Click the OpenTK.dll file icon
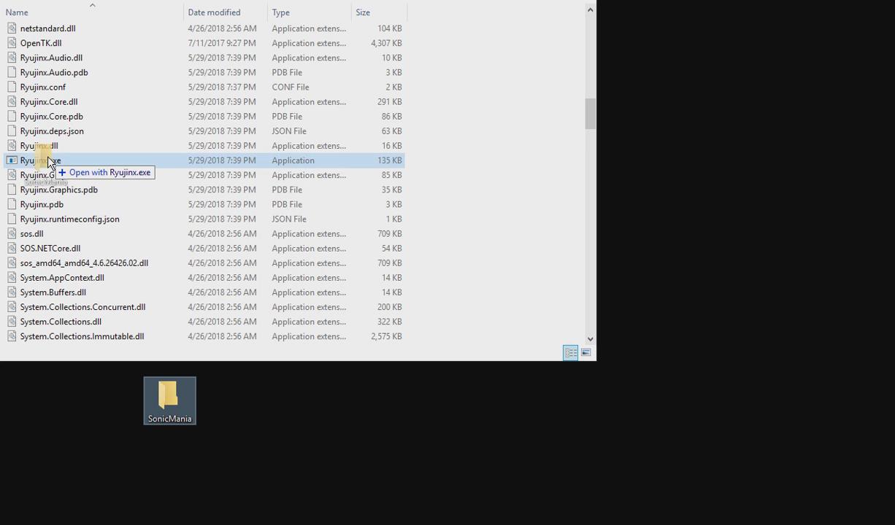 pyautogui.click(x=12, y=43)
